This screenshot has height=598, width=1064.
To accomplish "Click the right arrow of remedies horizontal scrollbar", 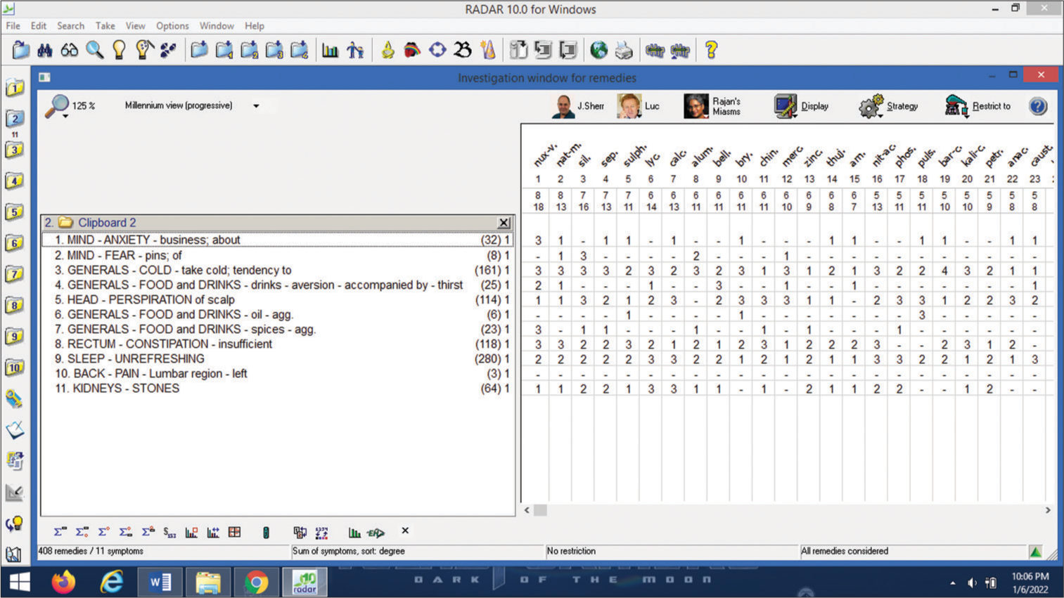I will coord(1048,510).
